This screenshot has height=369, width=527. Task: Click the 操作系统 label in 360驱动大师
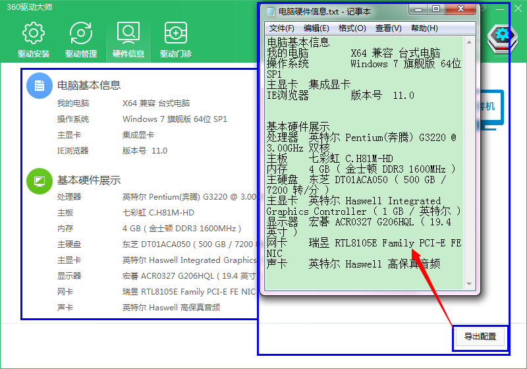(x=73, y=119)
